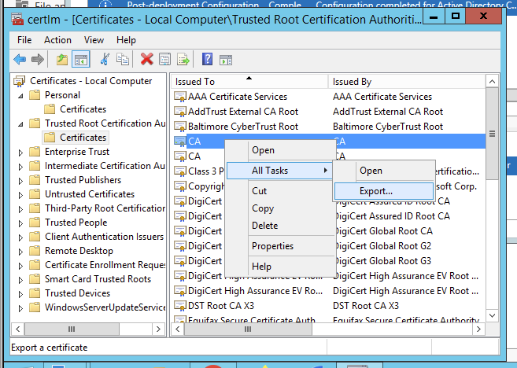
Task: Sort by the Issued To column header
Action: (x=249, y=81)
